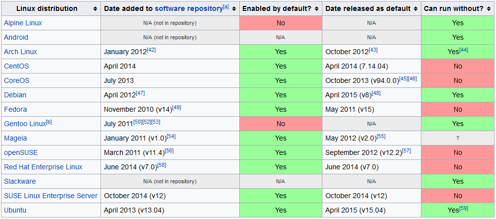
Task: Open the Gentoo Linux link
Action: [x=24, y=124]
